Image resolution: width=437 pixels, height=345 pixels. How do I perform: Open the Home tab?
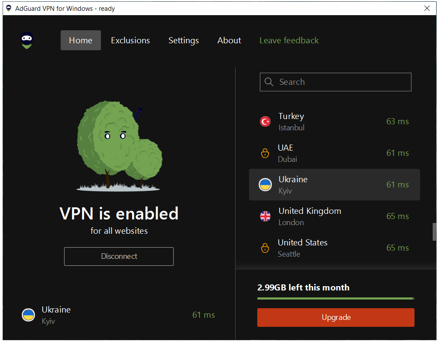point(81,40)
